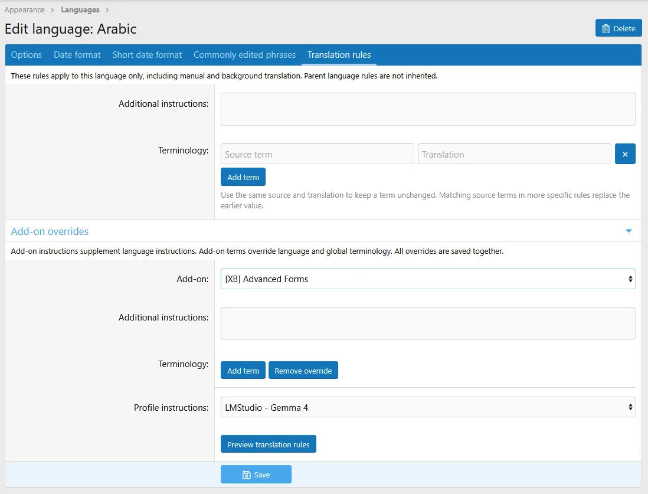Add a term to add-on override terminology
Screen dimensions: 648x494
pyautogui.click(x=243, y=371)
